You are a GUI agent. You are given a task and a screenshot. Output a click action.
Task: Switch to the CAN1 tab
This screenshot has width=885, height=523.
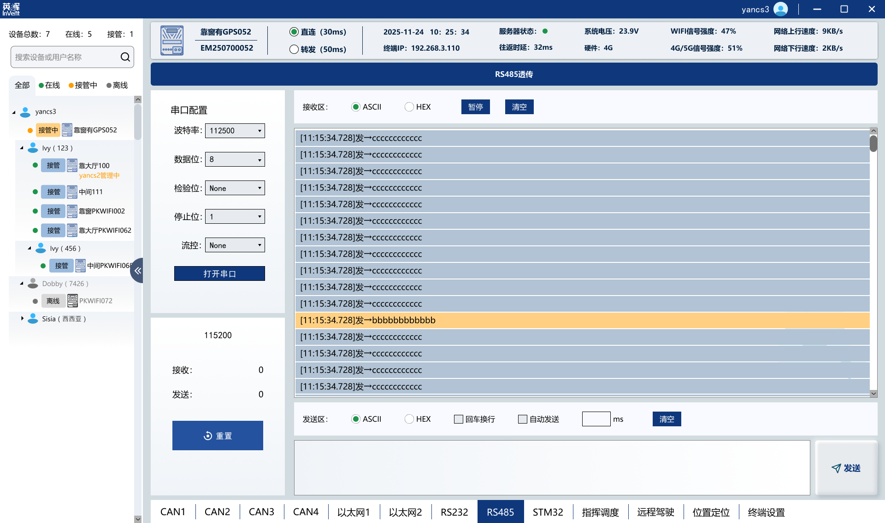coord(173,512)
